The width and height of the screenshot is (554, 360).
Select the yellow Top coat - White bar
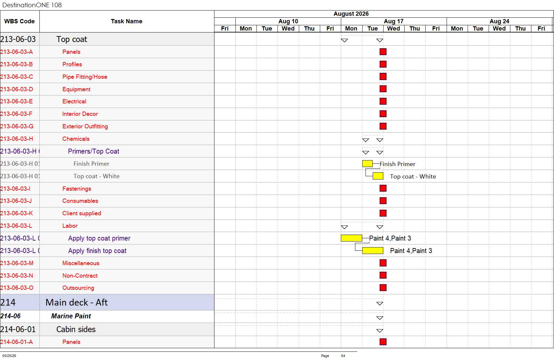[x=378, y=176]
